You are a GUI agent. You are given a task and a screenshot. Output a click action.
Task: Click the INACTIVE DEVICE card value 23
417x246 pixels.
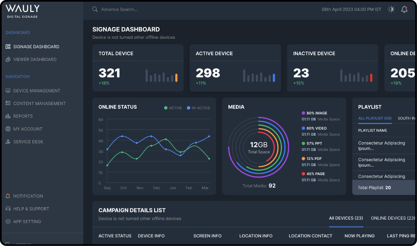coord(301,73)
